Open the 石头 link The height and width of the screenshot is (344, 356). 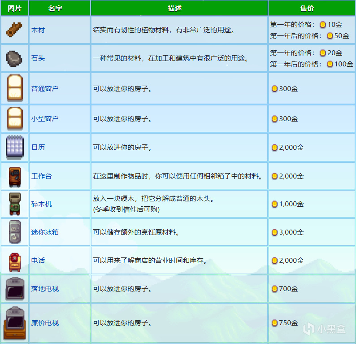click(x=38, y=58)
